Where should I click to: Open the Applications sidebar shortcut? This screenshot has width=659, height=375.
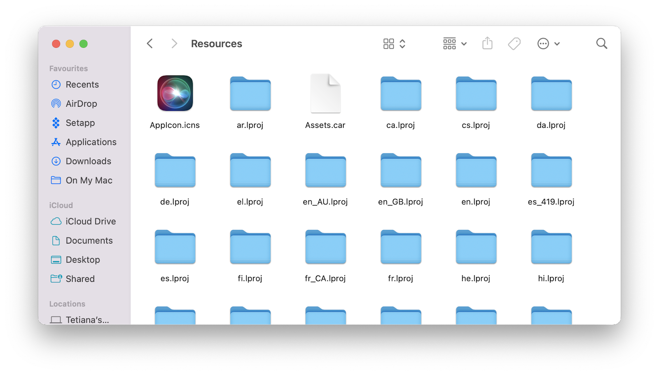click(91, 142)
